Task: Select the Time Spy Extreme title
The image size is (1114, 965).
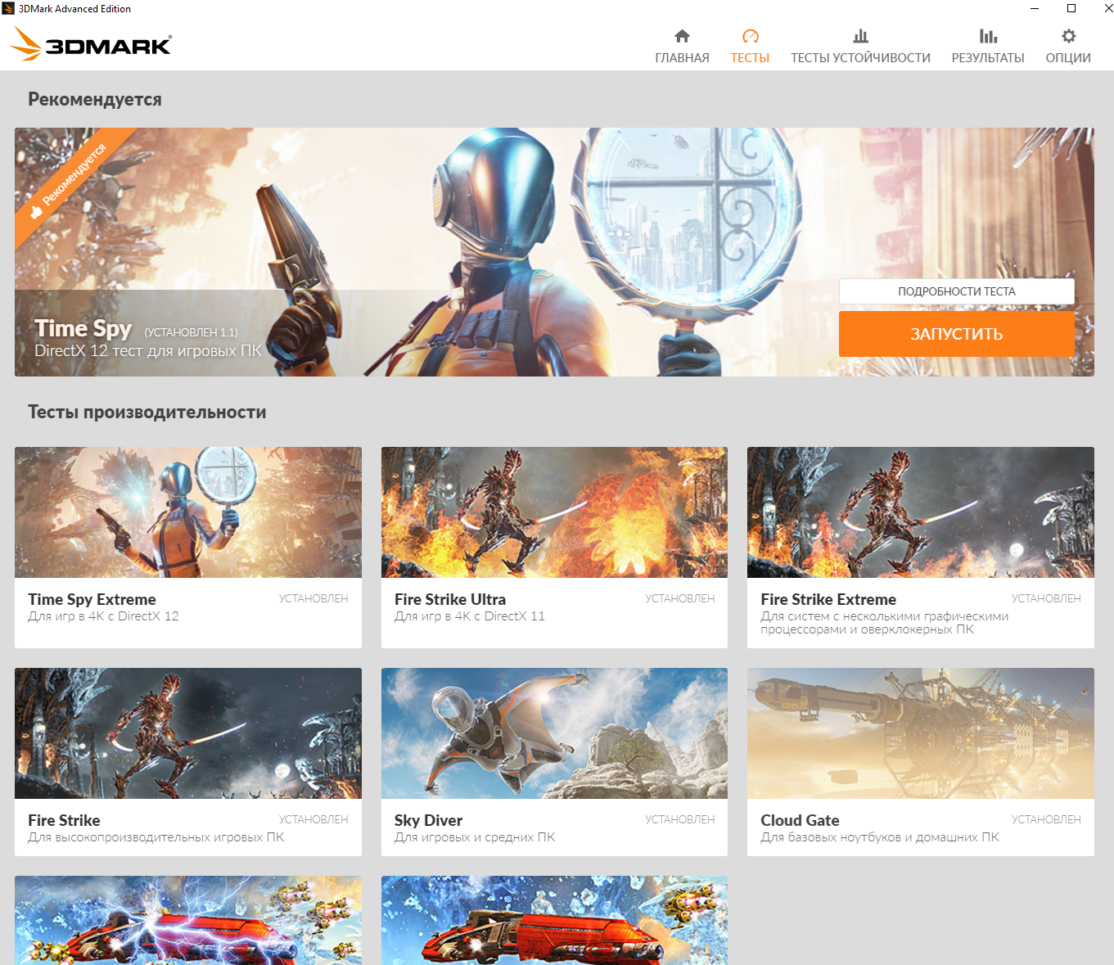Action: pyautogui.click(x=92, y=599)
